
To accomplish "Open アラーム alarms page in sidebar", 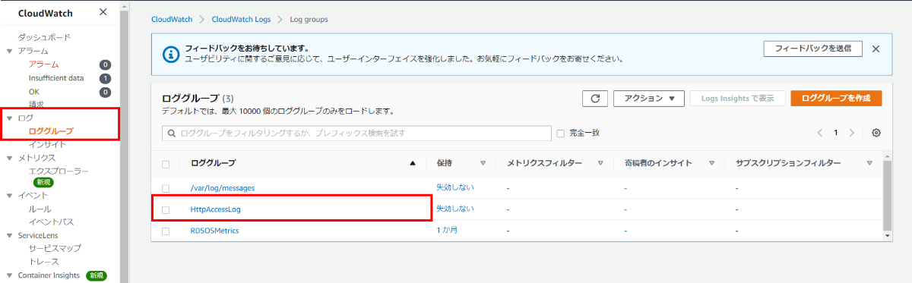I will (43, 64).
